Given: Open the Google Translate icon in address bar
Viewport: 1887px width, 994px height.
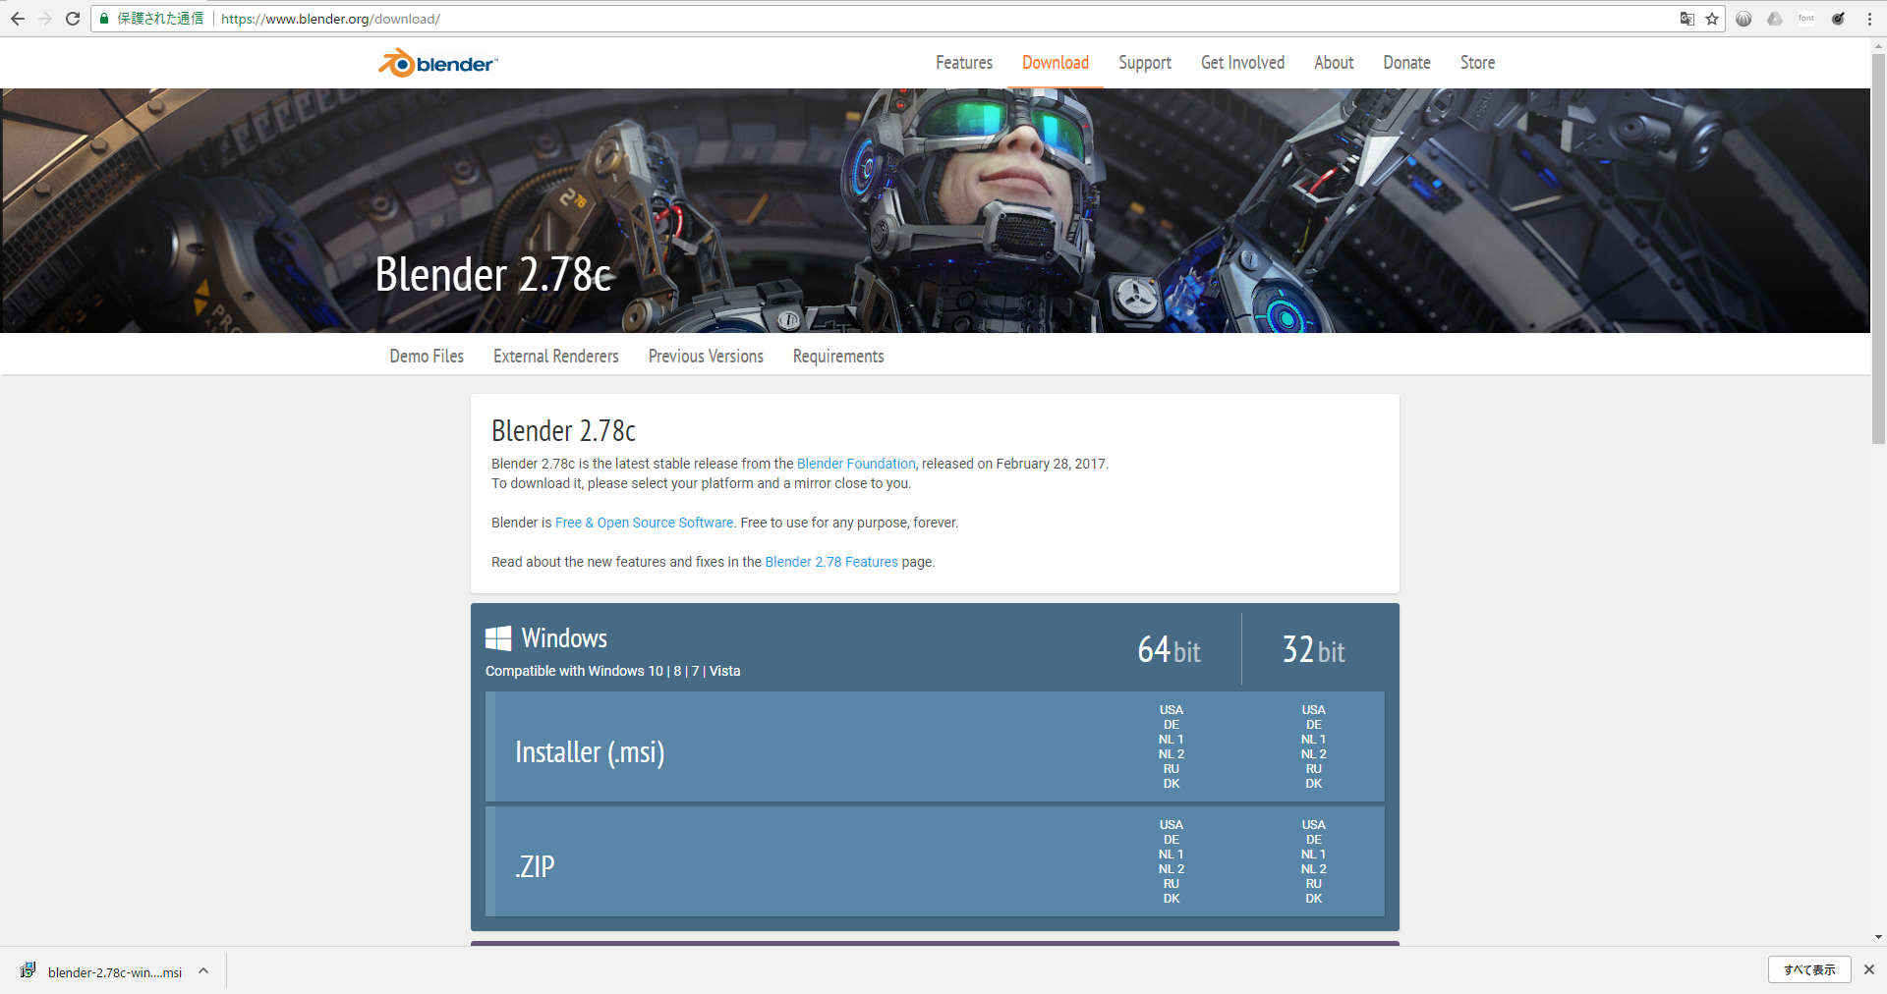Looking at the screenshot, I should [x=1687, y=19].
